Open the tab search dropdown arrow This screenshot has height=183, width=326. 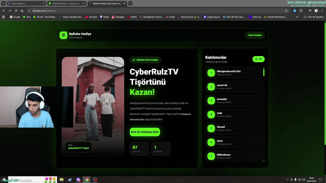[x=3, y=4]
